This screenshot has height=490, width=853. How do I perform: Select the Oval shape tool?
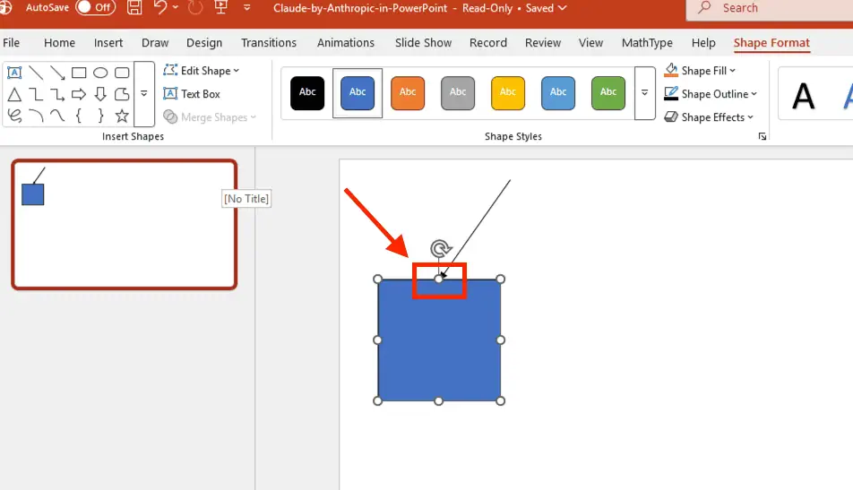(100, 73)
